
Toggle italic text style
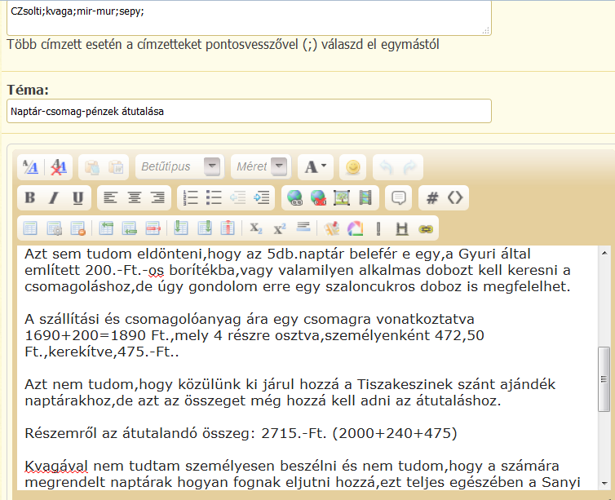[x=54, y=197]
